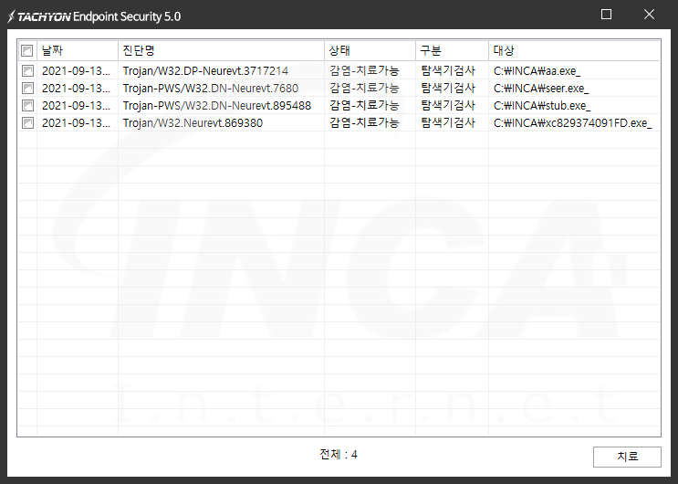Click the date cell of aa.exe_ row
The image size is (678, 484).
point(76,71)
